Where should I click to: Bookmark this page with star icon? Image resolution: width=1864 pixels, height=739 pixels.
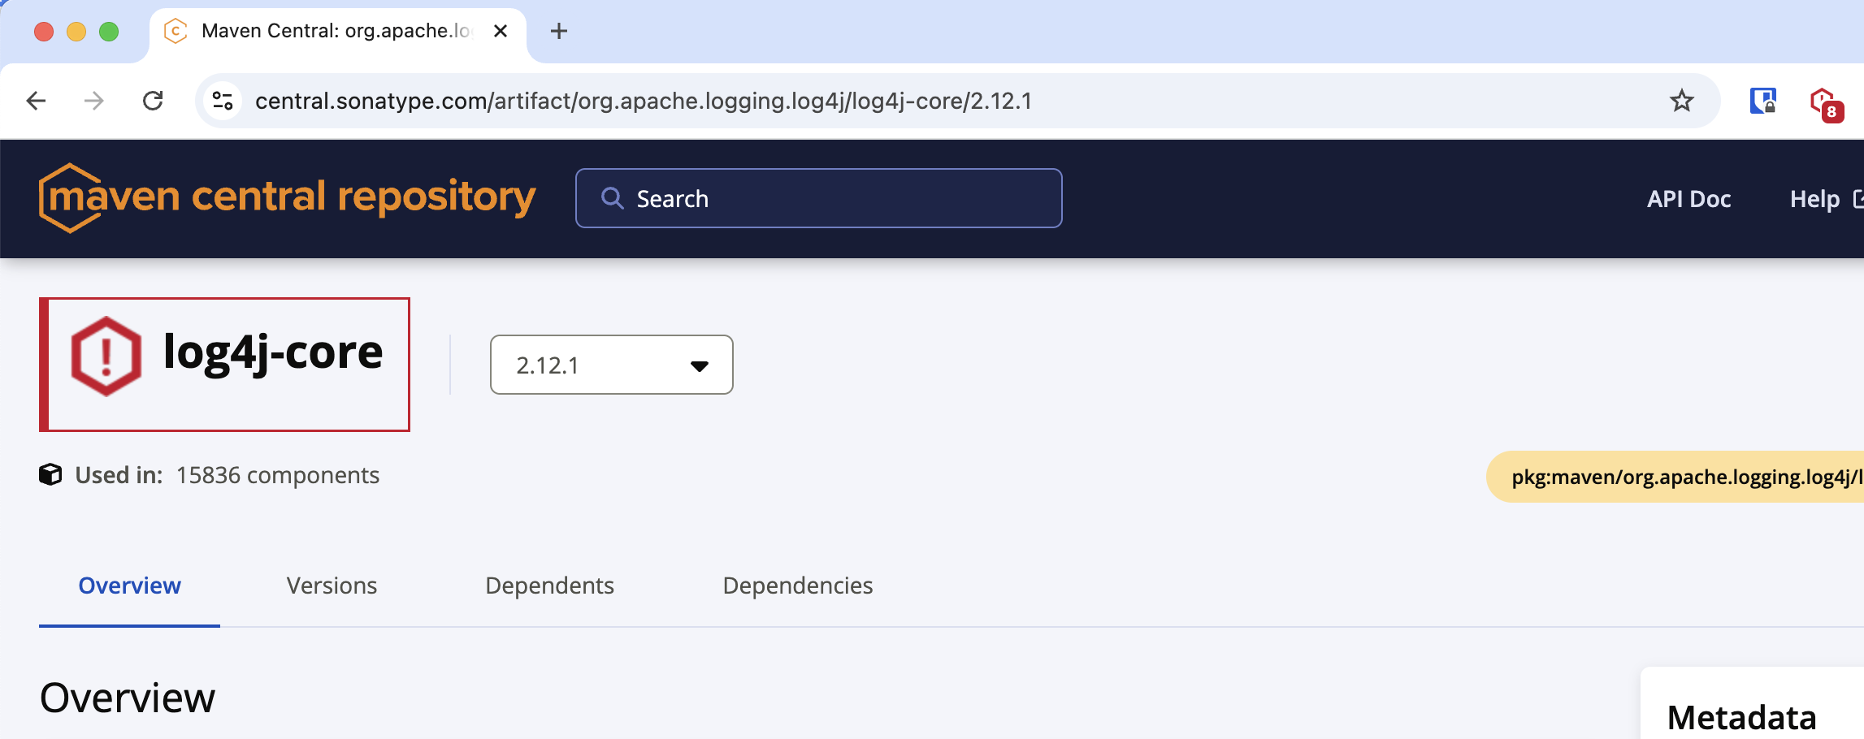click(x=1682, y=101)
